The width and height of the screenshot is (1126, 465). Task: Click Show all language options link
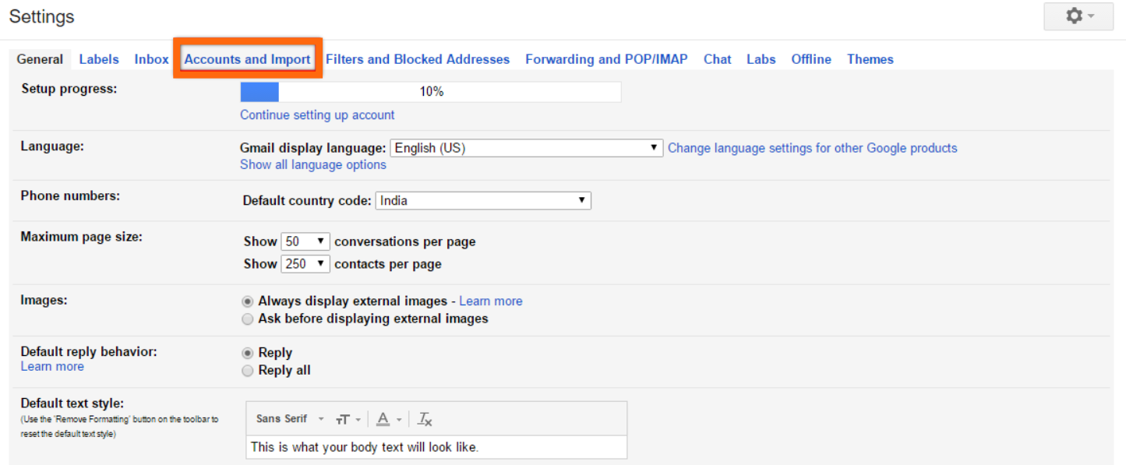pos(313,164)
